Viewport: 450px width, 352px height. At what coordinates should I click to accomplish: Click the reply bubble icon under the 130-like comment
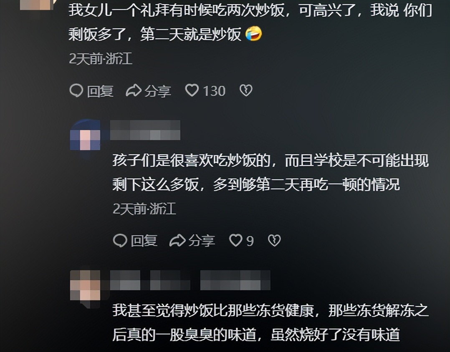76,91
